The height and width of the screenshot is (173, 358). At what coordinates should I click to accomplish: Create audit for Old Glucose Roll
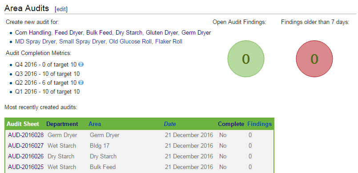click(130, 42)
